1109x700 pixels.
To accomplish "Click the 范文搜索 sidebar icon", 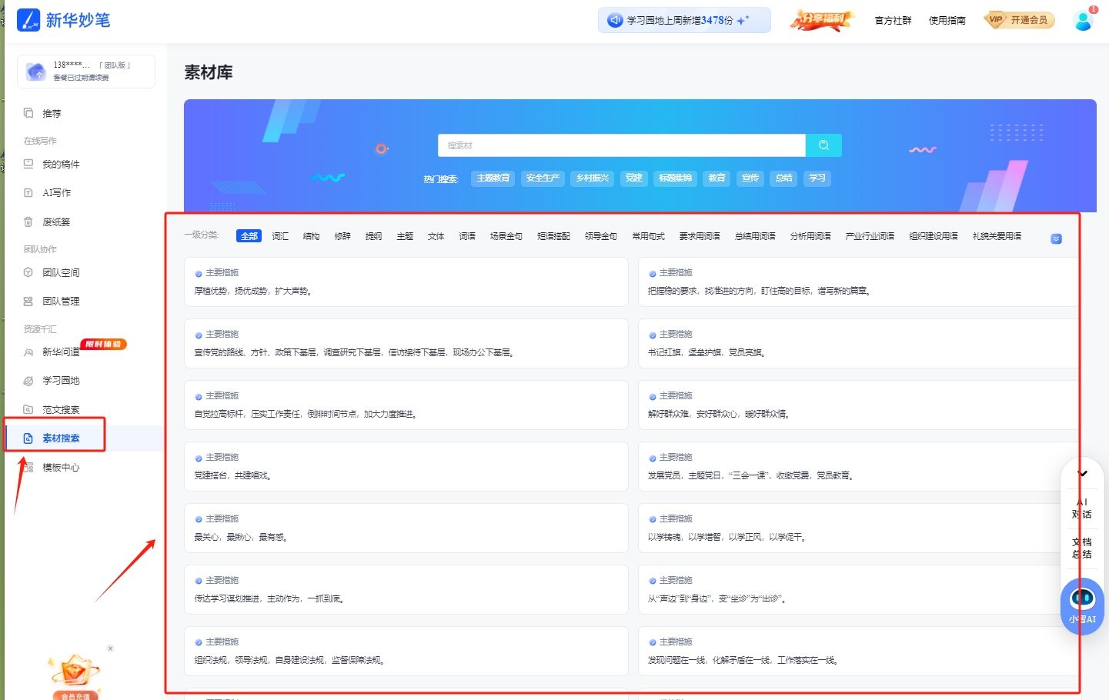I will [x=28, y=409].
